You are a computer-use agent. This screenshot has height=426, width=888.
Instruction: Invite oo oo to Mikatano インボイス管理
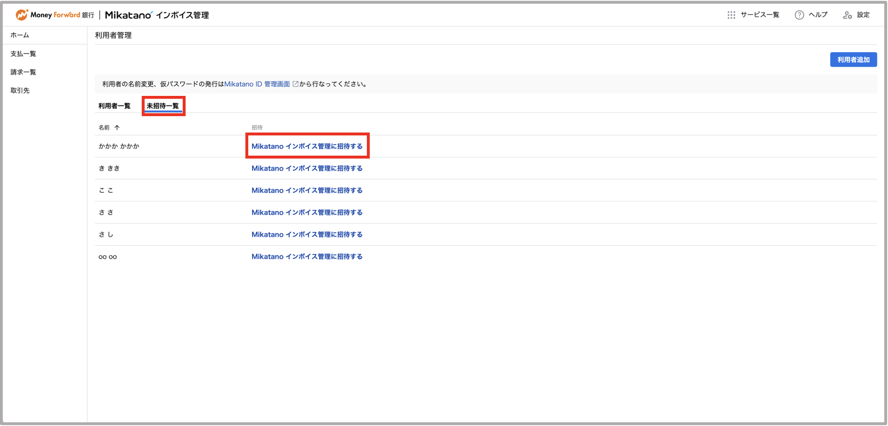[x=307, y=257]
